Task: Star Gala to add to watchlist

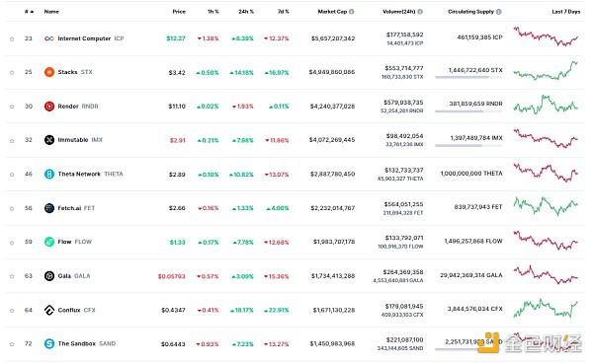Action: (x=12, y=276)
